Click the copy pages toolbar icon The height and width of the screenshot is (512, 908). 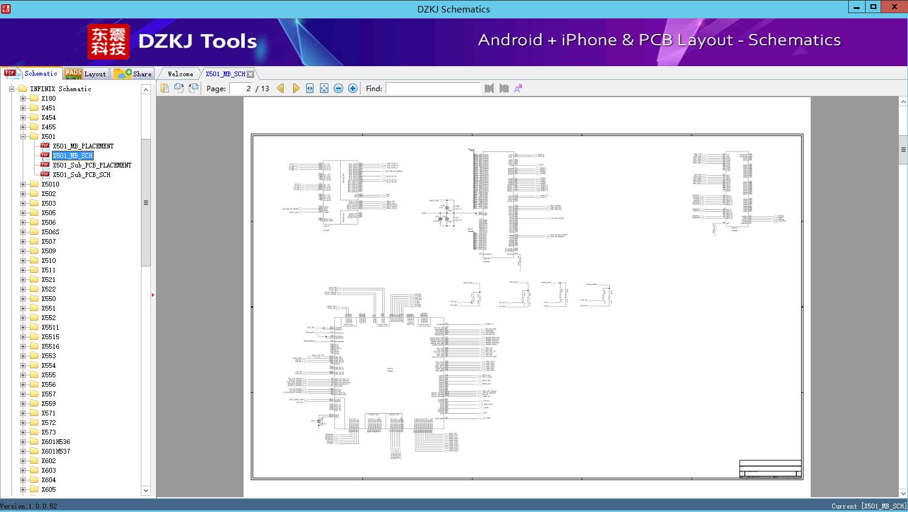pyautogui.click(x=165, y=88)
